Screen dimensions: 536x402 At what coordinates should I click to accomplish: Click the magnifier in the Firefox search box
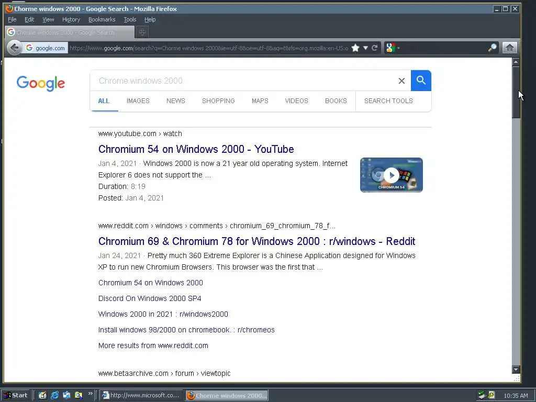pos(492,48)
